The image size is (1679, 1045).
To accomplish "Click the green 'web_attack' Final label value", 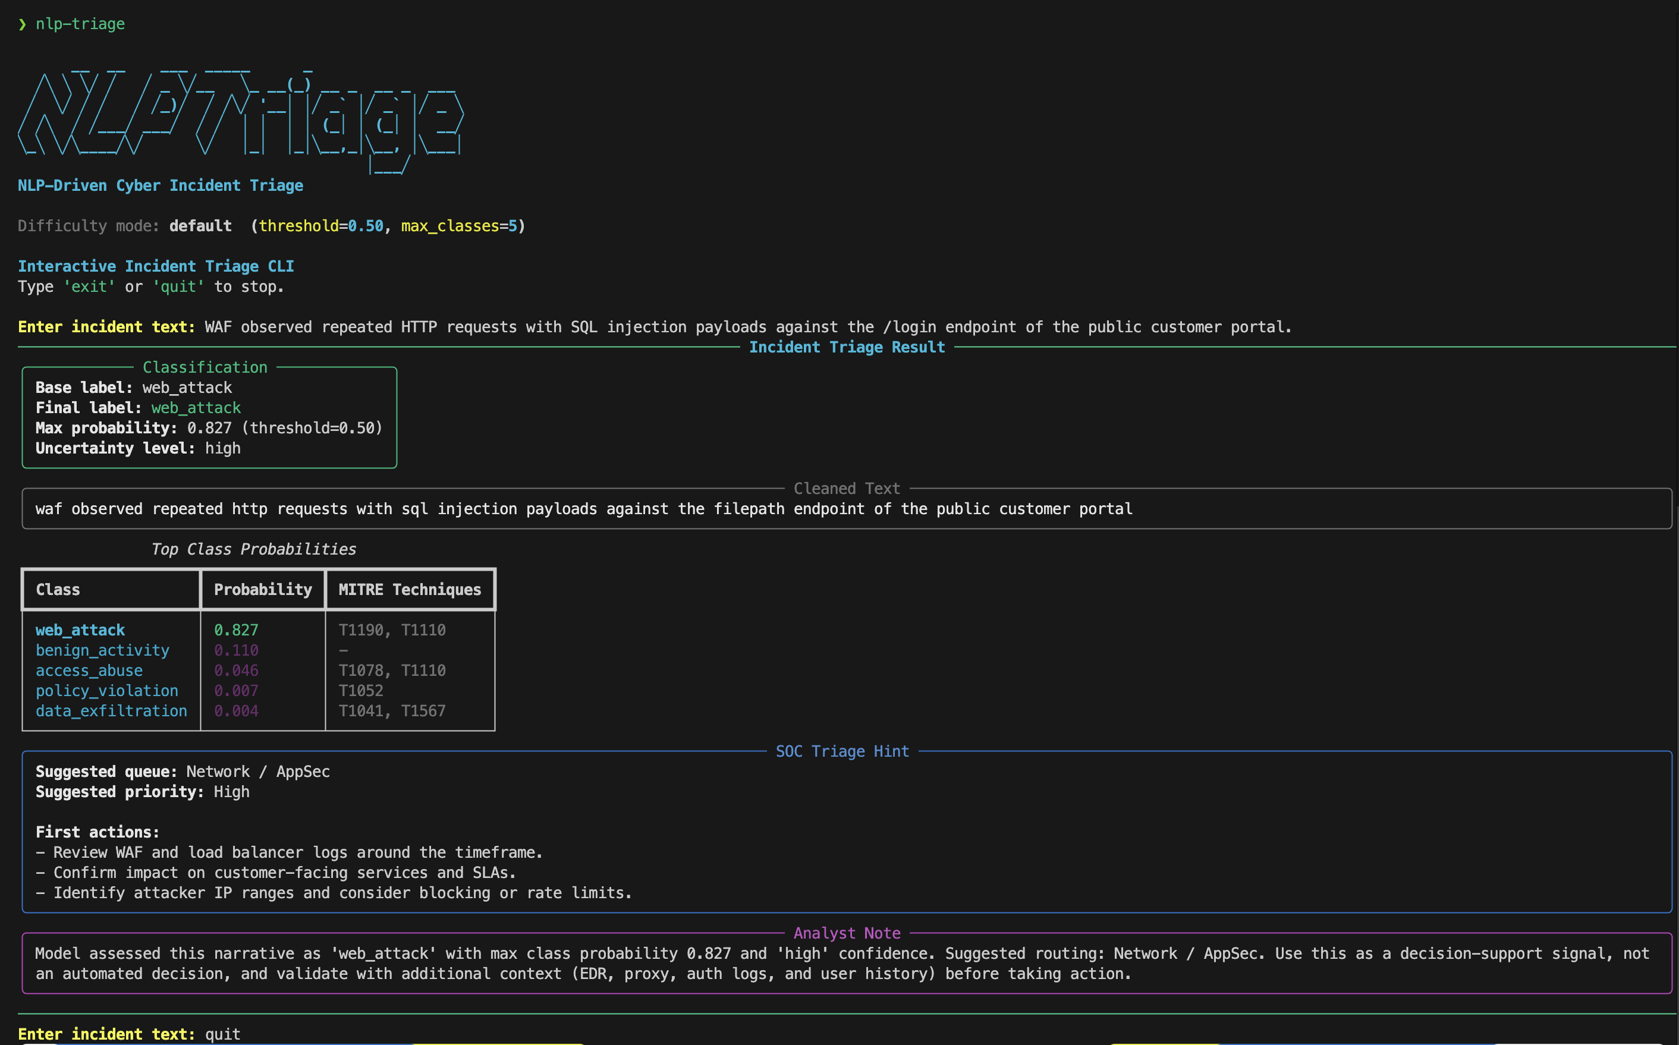I will point(196,408).
